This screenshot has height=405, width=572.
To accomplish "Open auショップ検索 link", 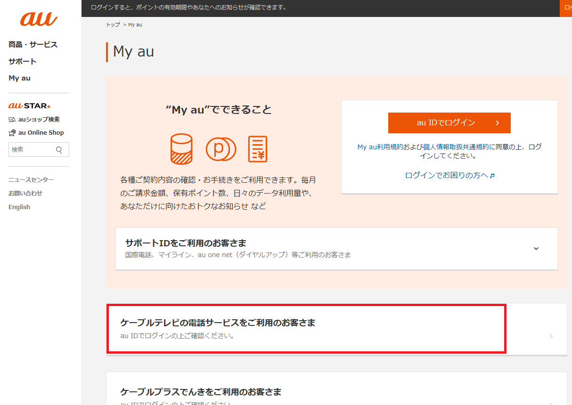I will [x=39, y=120].
